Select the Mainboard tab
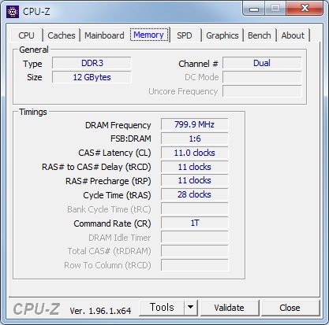Screen dimensions: 329x325 tap(104, 35)
